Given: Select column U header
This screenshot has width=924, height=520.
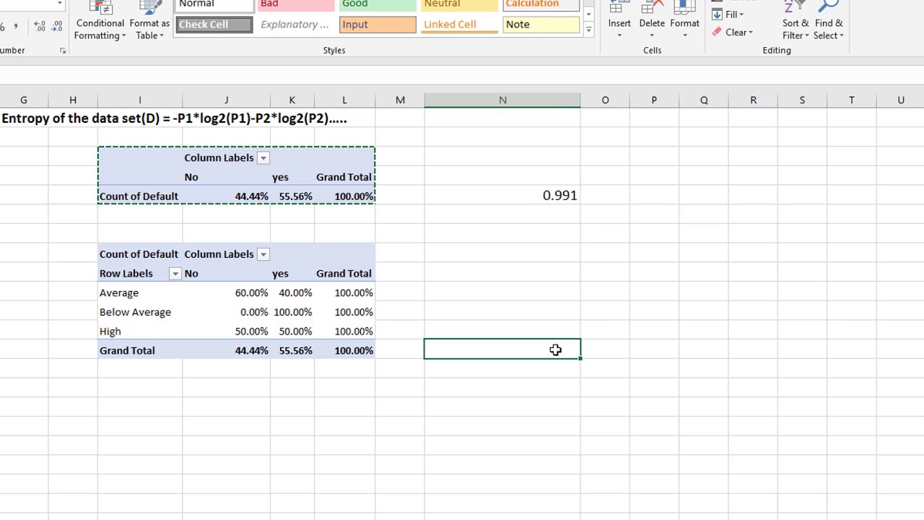Looking at the screenshot, I should point(900,100).
